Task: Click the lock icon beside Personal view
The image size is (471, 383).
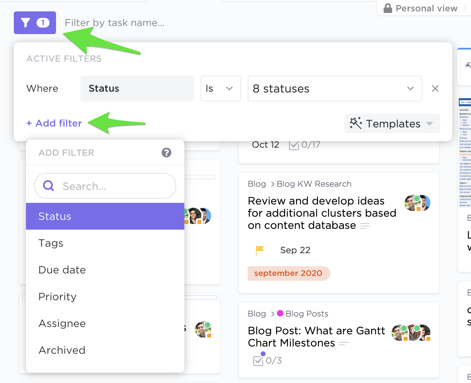Action: (388, 9)
